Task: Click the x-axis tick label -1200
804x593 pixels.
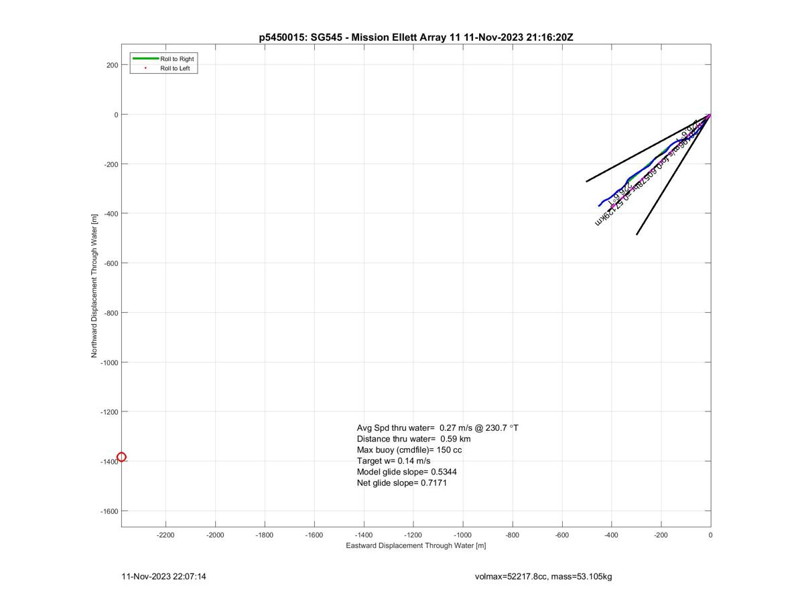Action: click(413, 535)
